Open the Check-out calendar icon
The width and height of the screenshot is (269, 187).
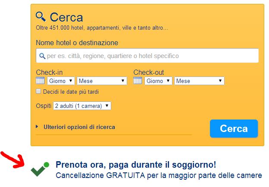138,80
